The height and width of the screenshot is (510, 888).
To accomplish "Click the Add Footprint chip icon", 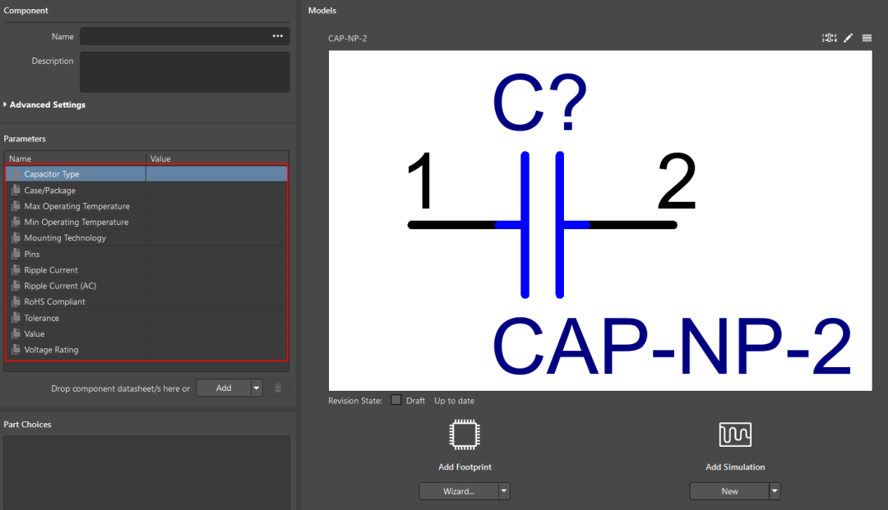I will click(465, 434).
